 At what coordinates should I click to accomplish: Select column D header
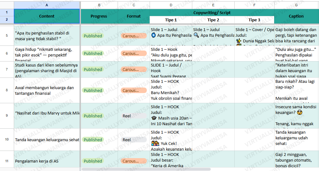(171, 5)
